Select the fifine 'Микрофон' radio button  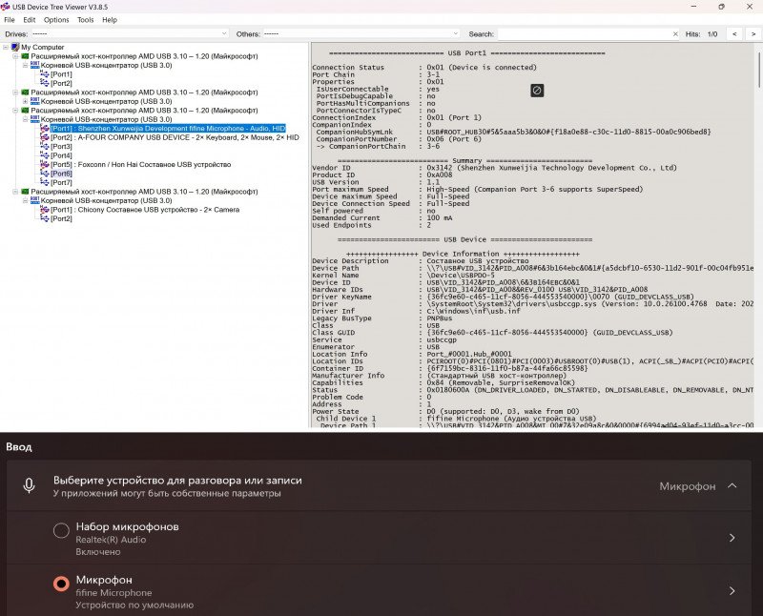(61, 585)
